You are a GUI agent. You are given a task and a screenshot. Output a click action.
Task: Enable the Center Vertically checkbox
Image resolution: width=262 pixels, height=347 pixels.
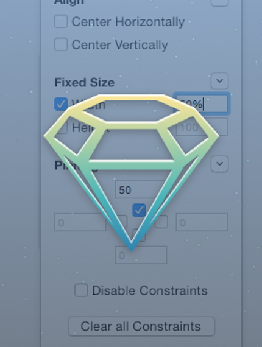click(61, 44)
